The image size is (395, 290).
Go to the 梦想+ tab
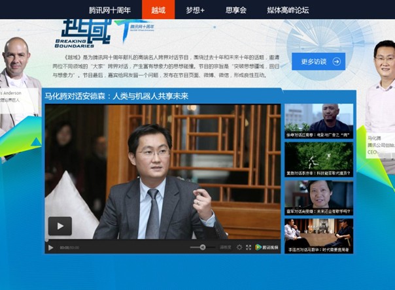pyautogui.click(x=196, y=10)
